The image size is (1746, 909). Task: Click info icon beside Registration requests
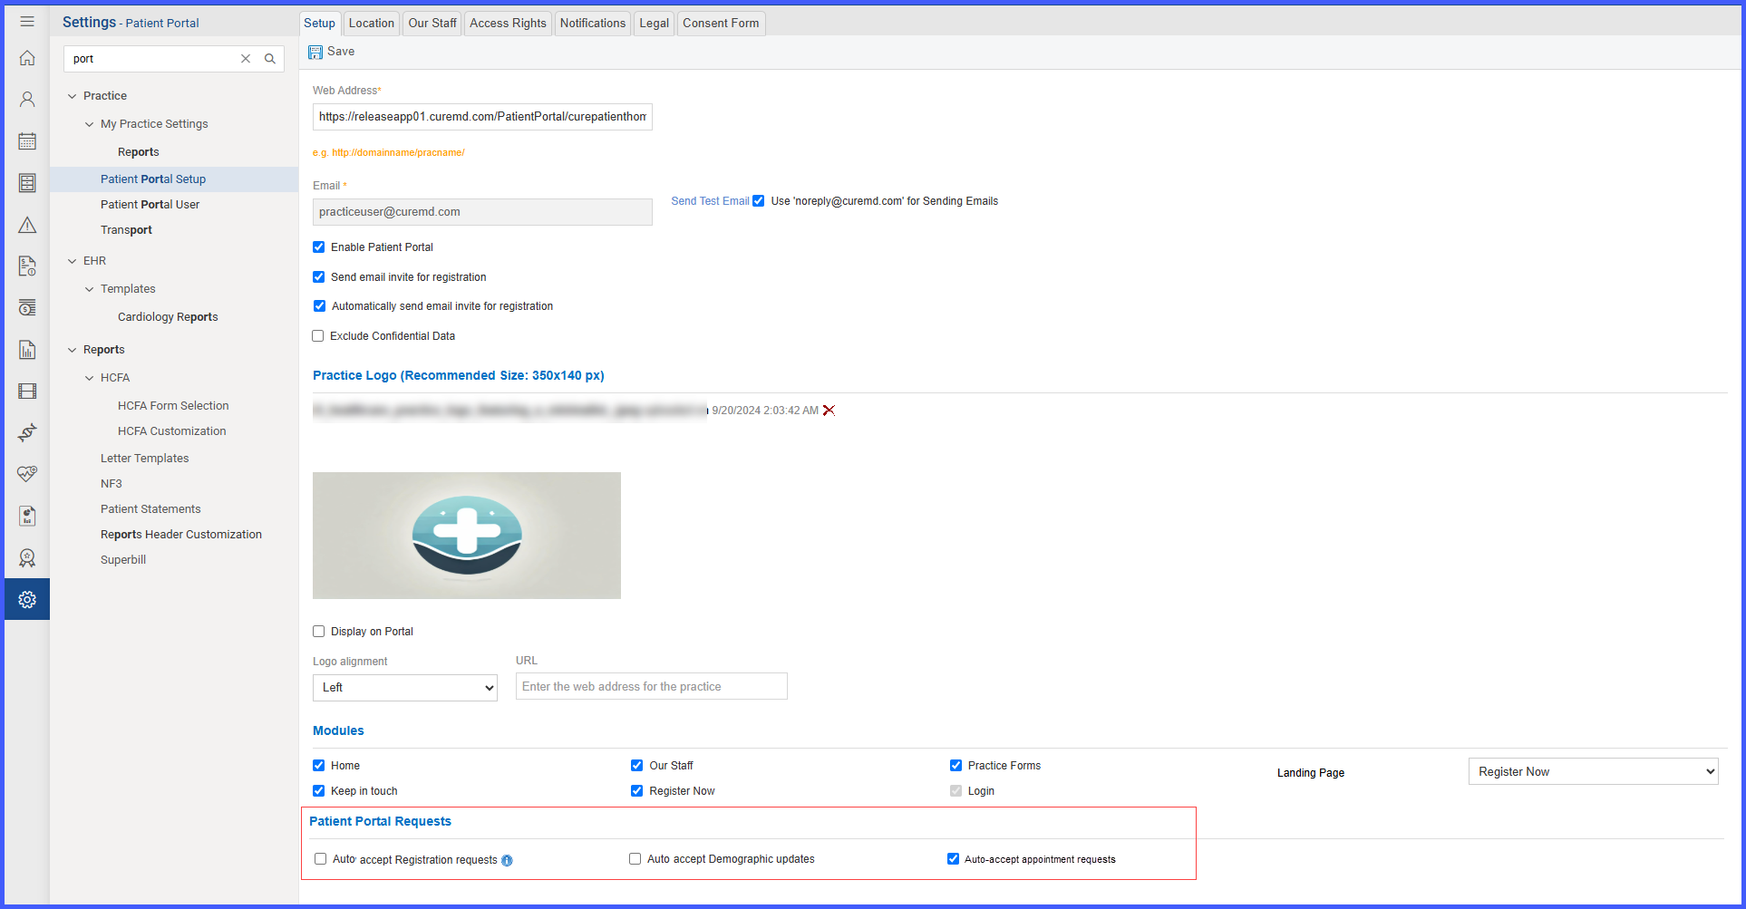pyautogui.click(x=507, y=861)
